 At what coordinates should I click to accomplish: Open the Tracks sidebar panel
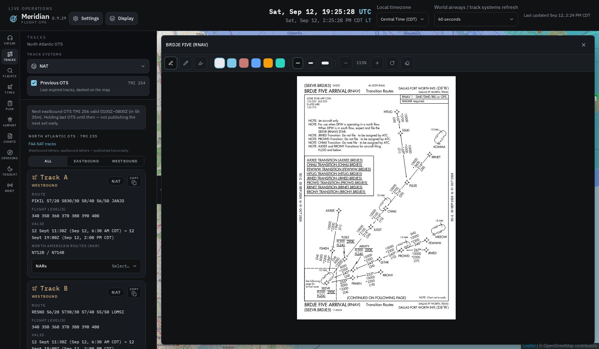tap(10, 57)
